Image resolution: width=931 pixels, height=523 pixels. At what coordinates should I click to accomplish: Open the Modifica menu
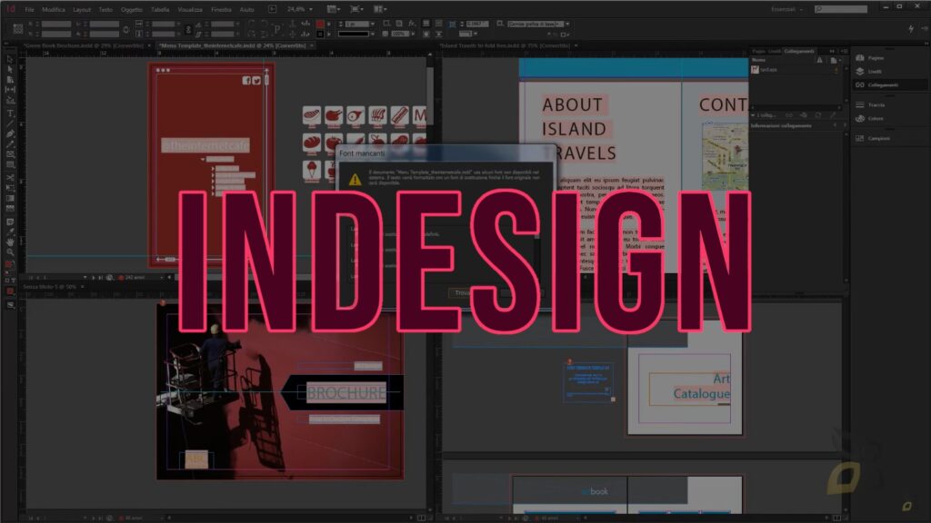click(x=54, y=9)
